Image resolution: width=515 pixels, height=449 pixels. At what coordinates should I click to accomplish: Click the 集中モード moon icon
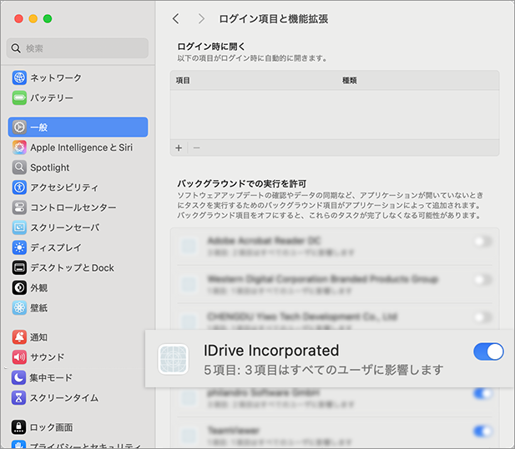click(18, 377)
